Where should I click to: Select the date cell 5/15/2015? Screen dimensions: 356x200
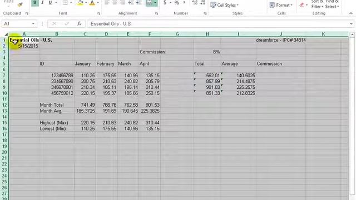[x=24, y=46]
